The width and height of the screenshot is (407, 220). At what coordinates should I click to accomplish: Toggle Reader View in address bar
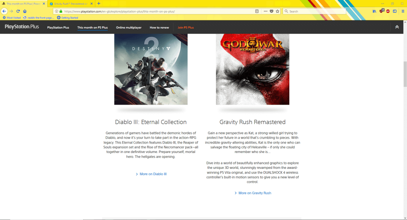coord(257,11)
